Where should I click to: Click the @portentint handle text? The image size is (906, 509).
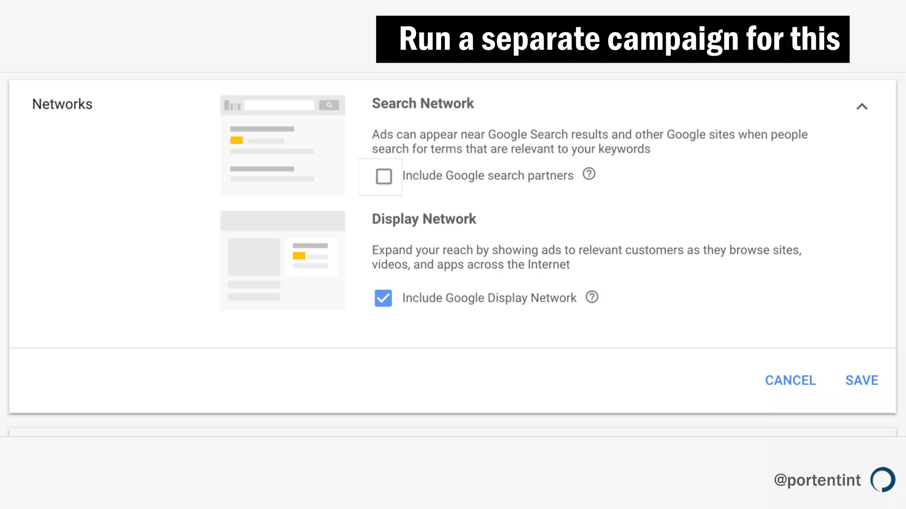click(x=817, y=480)
